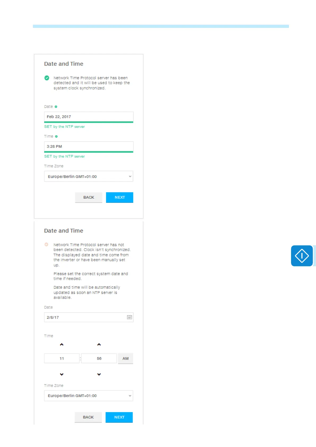
Task: Click the orange NTP warning icon
Action: [x=46, y=244]
